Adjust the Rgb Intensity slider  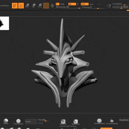click(68, 7)
